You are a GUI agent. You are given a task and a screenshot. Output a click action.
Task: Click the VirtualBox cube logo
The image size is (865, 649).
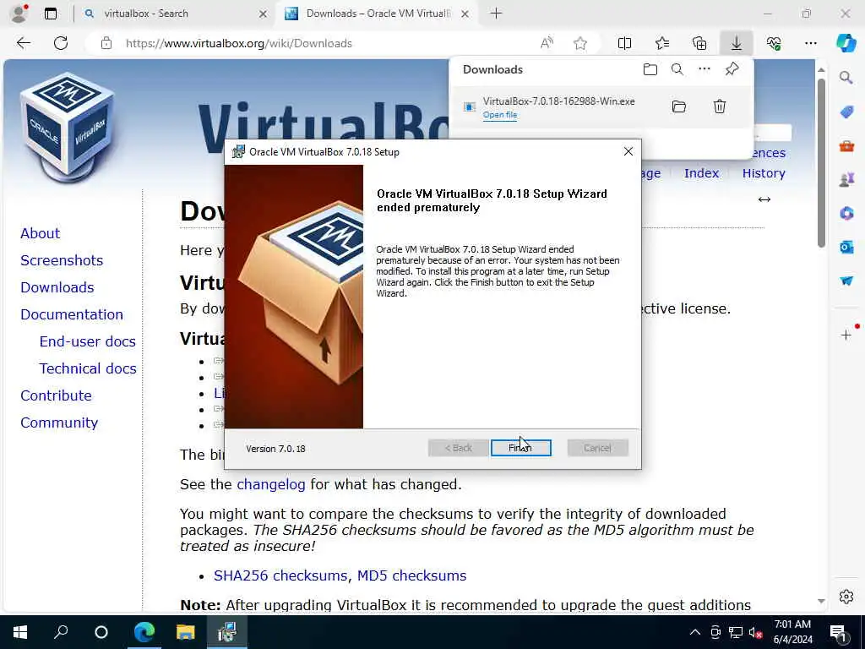[68, 127]
